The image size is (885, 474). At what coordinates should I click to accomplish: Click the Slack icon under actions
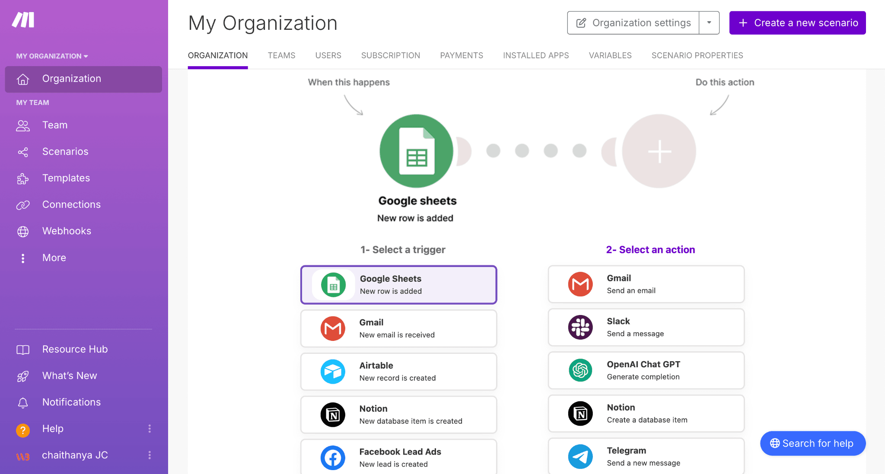[x=580, y=327]
